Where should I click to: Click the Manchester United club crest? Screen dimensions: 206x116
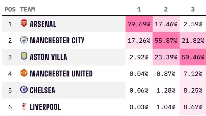click(24, 73)
